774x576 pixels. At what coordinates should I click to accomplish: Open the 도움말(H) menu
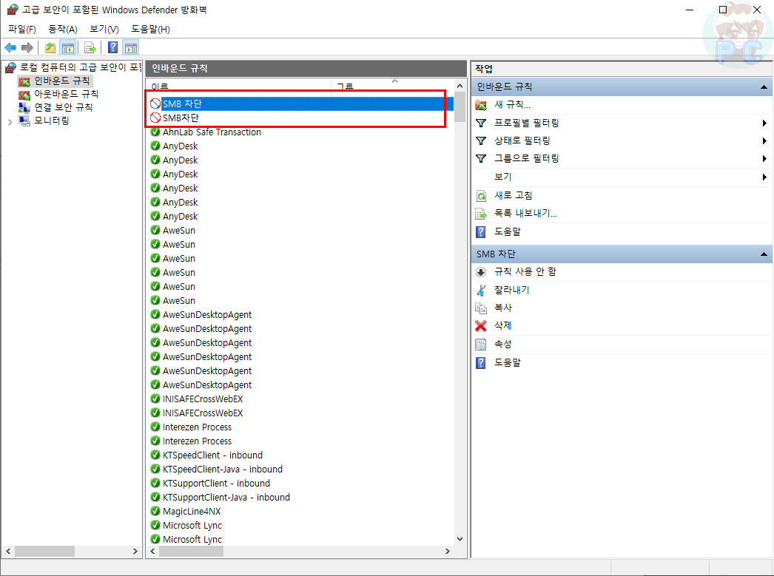150,29
